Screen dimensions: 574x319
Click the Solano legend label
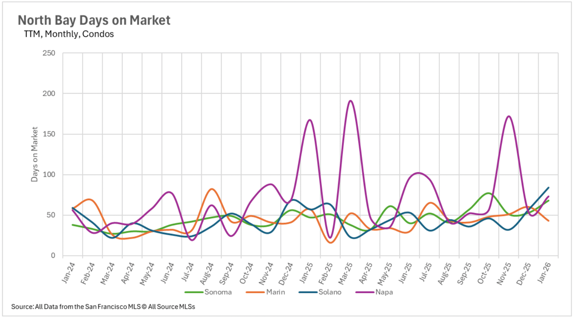[x=330, y=292]
